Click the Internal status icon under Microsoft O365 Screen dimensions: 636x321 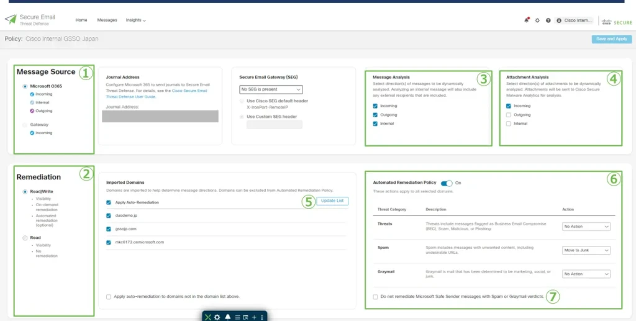[x=32, y=102]
